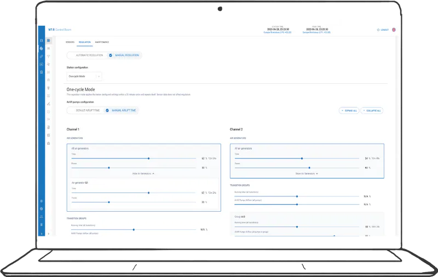The image size is (438, 277).
Task: Open the Maintenance tab
Action: 102,42
